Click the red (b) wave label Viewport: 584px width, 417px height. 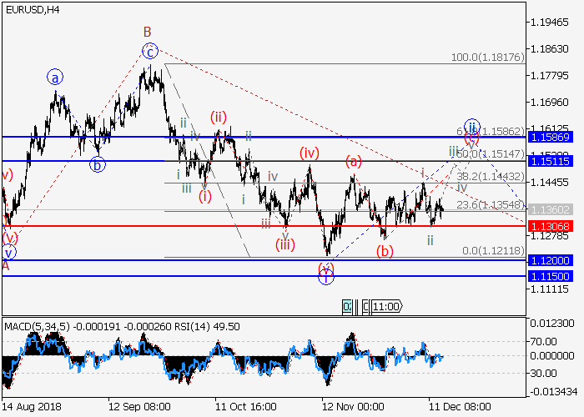click(385, 250)
